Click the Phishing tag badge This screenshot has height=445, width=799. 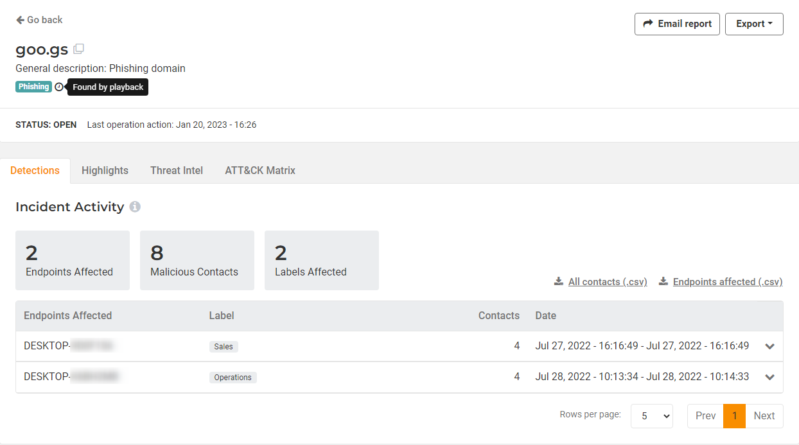33,87
